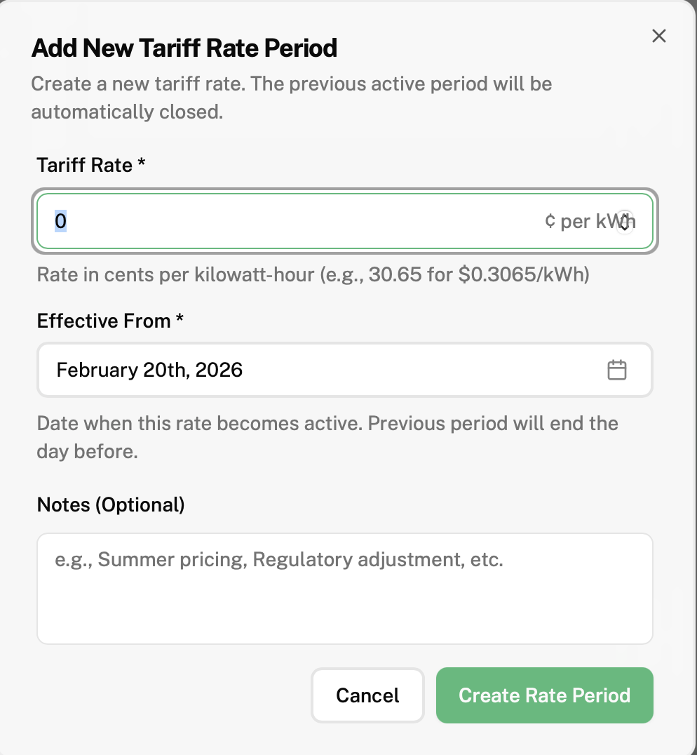Click the "Effective From *" field label
697x755 pixels.
tap(110, 321)
